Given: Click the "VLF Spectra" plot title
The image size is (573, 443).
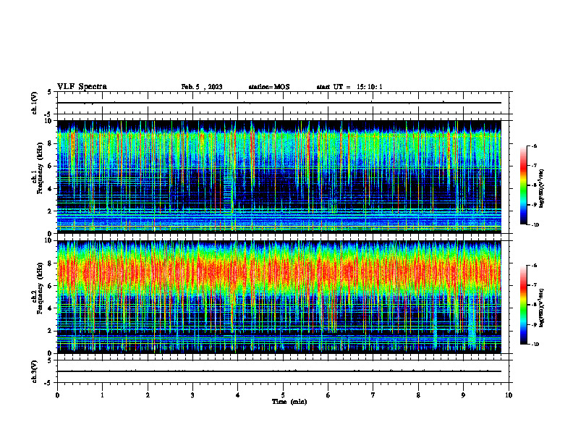Looking at the screenshot, I should coord(82,87).
